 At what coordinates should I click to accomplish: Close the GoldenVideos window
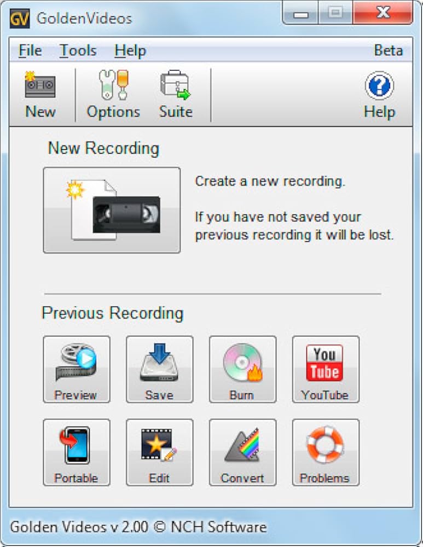tap(383, 13)
